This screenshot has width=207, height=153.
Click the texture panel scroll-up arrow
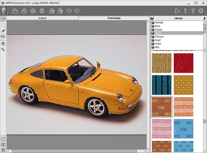(205, 52)
